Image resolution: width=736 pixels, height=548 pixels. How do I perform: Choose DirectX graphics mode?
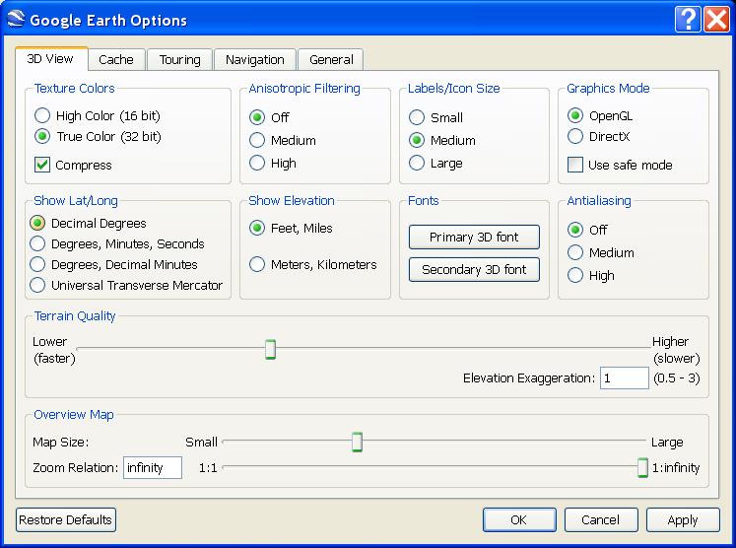click(575, 137)
